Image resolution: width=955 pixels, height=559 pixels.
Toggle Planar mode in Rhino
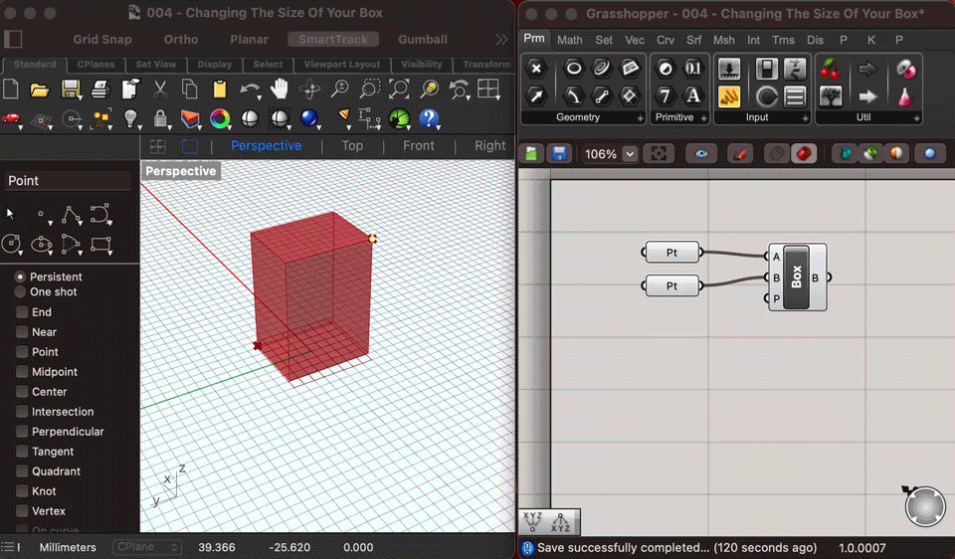(x=249, y=39)
